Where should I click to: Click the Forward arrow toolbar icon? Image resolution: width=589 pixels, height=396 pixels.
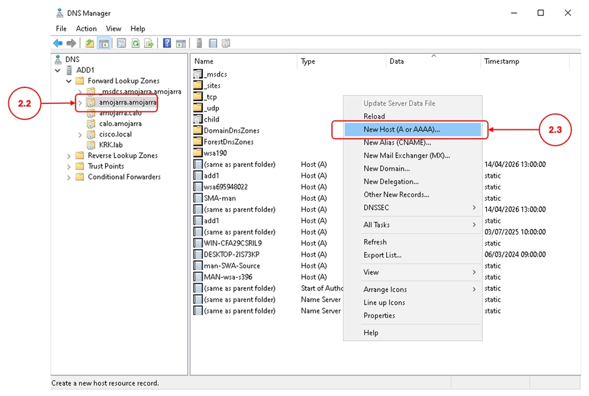click(71, 43)
